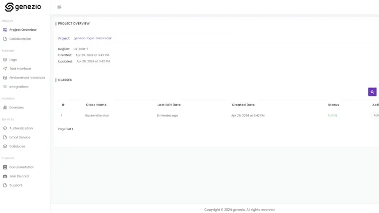
Task: Click the Environment Variables icon
Action: click(5, 78)
